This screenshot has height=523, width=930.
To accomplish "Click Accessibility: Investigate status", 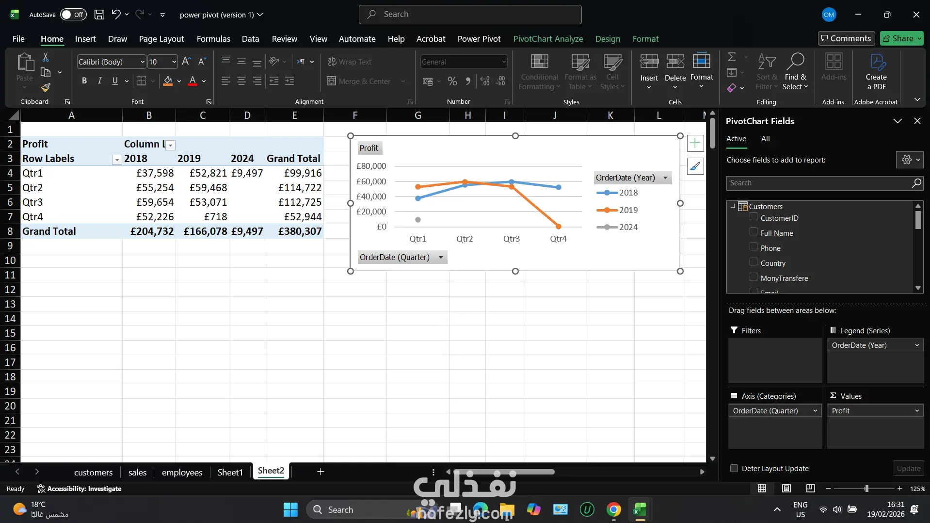I will coord(79,489).
